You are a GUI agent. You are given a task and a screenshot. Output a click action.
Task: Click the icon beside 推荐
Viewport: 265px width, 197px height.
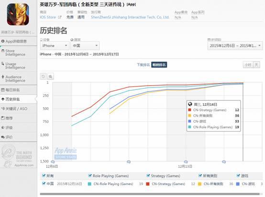click(x=3, y=118)
